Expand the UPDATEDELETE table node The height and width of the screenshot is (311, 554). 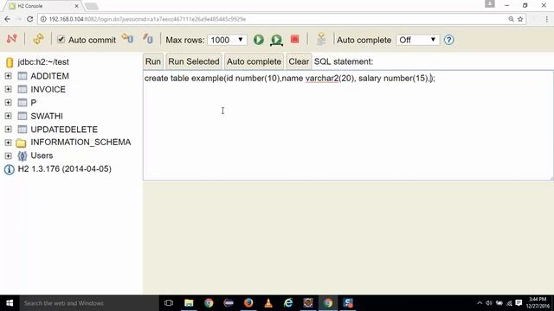[x=8, y=130]
